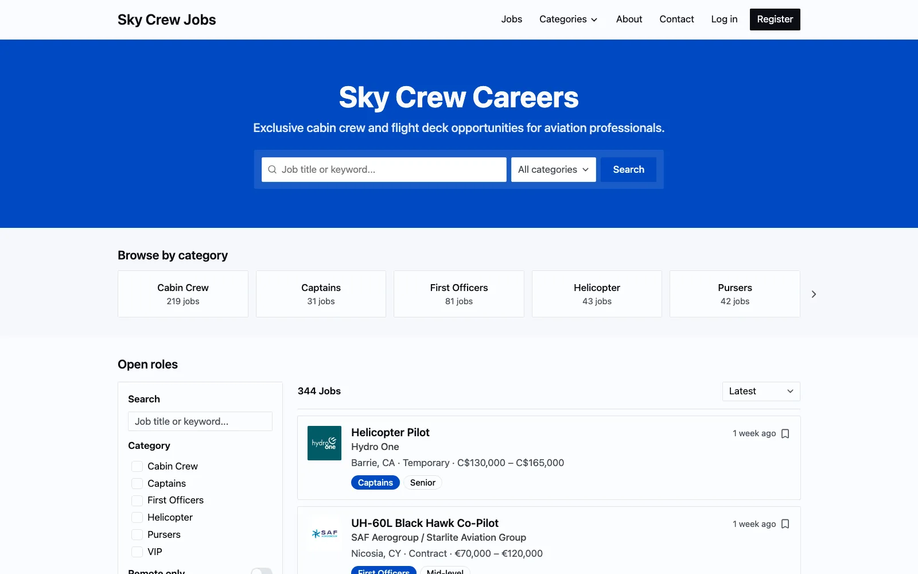Open the Helicopter Pilot job title
Screen dimensions: 918x574
tap(390, 432)
